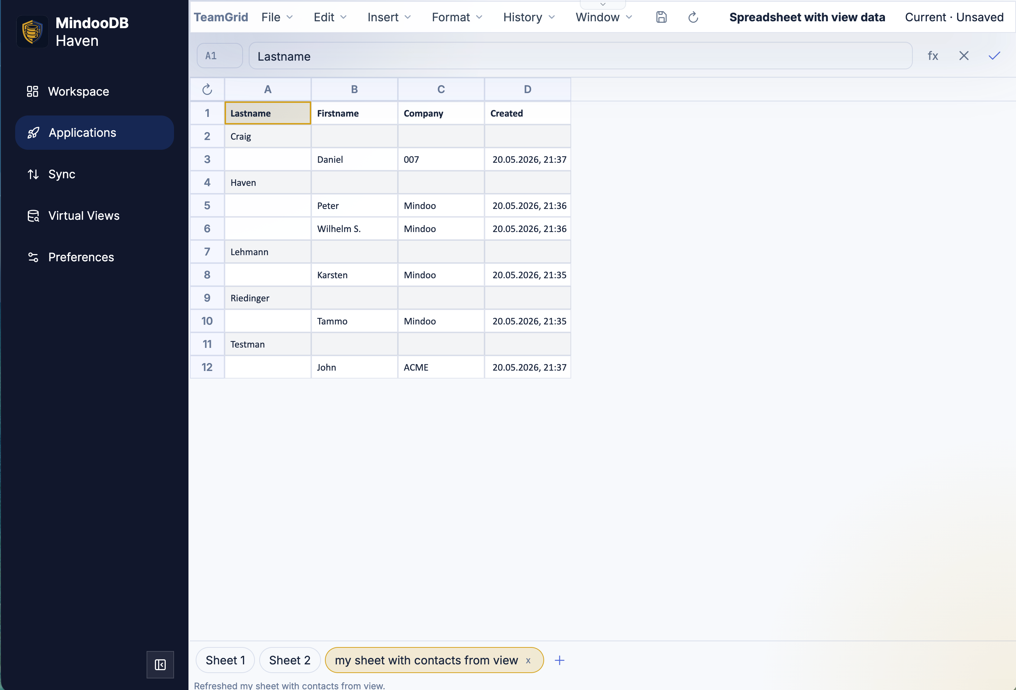Viewport: 1016px width, 690px height.
Task: Save the spreadsheet with the disk icon
Action: 661,17
